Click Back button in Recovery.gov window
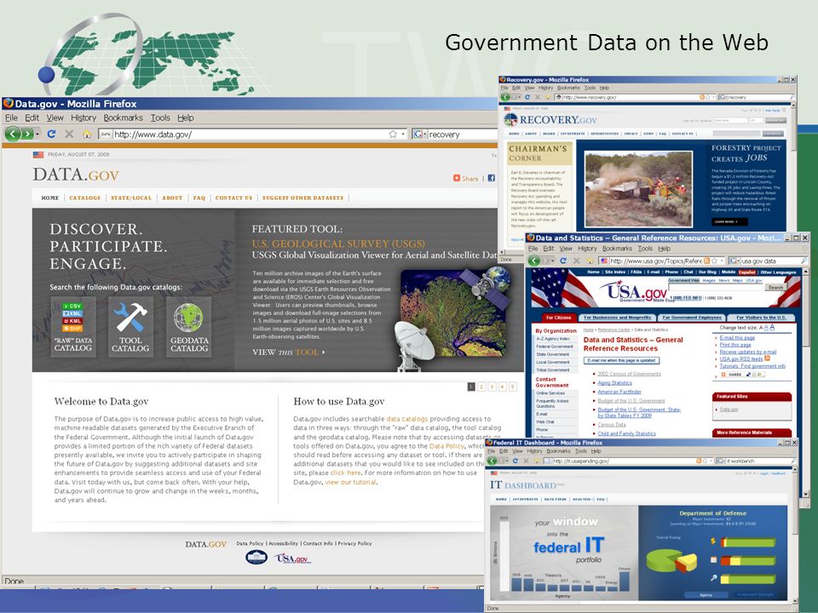This screenshot has width=818, height=613. click(x=505, y=97)
